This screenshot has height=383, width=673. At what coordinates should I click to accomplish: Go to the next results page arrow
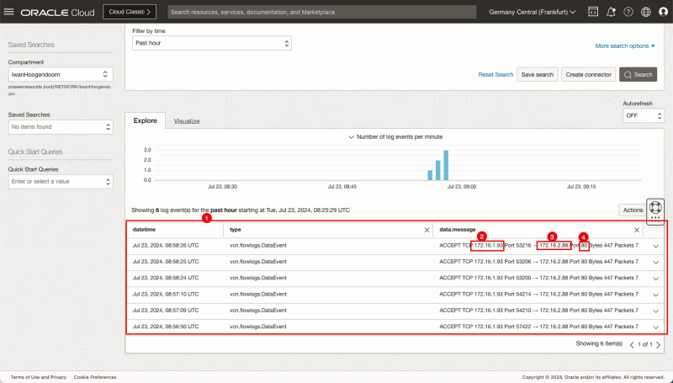658,344
